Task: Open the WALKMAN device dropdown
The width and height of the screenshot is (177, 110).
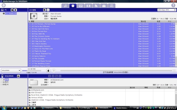Action: pos(11,70)
